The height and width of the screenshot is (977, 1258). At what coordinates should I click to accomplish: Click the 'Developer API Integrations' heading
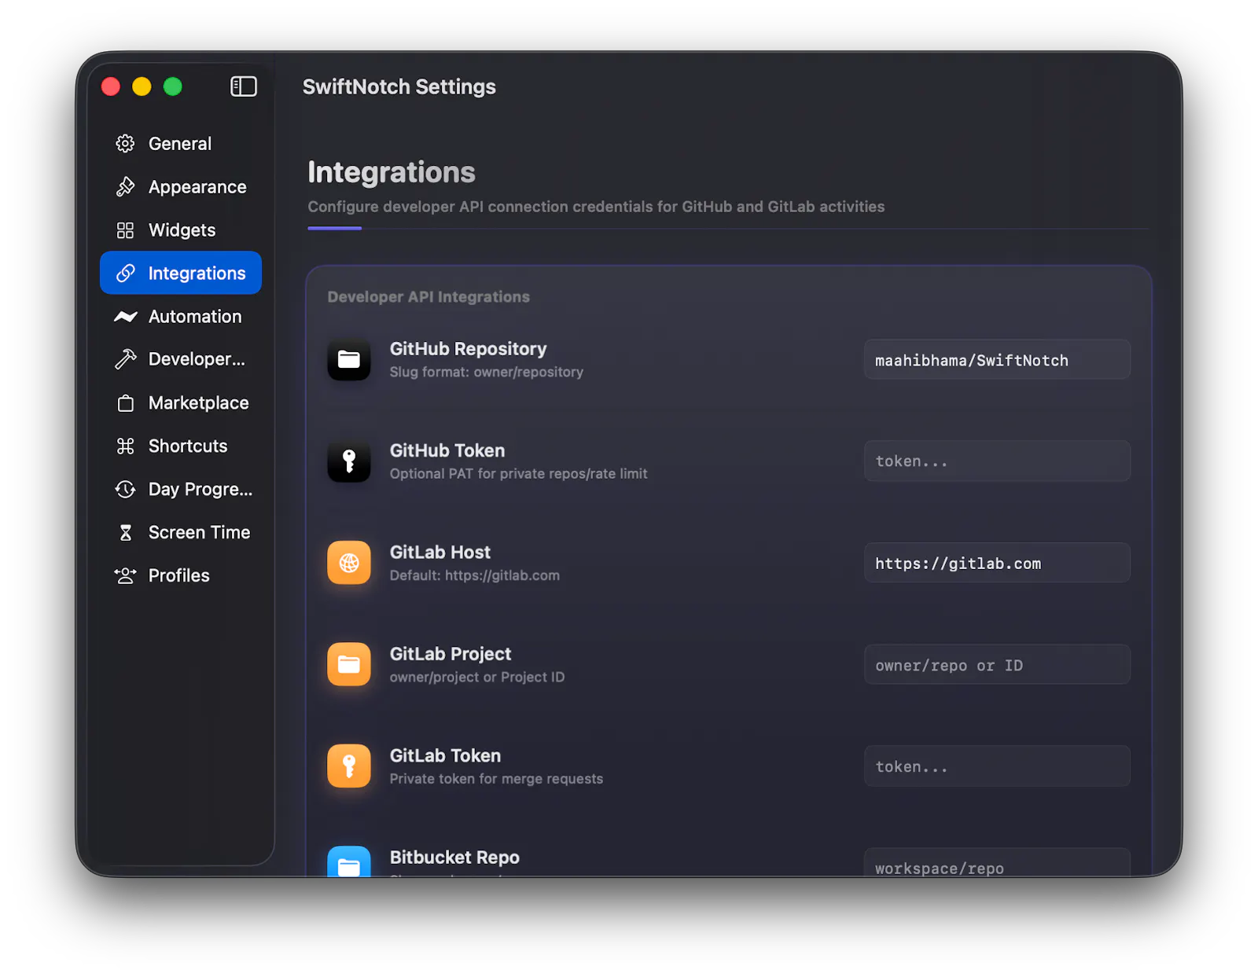pos(429,297)
